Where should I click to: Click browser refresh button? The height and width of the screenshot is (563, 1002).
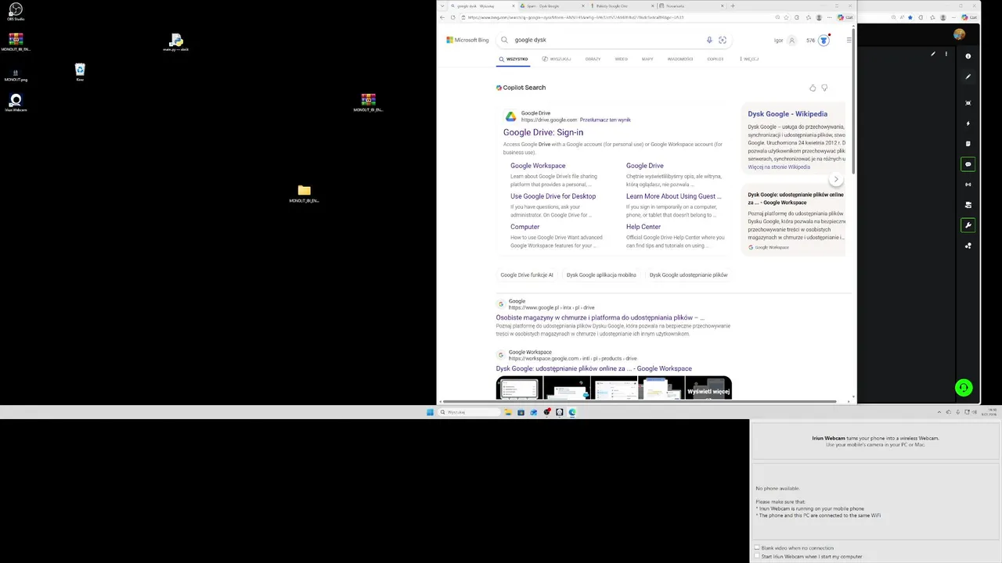tap(452, 17)
